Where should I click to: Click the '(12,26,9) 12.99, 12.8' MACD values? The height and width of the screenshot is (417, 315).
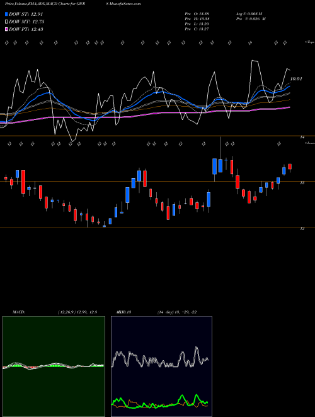(77, 312)
